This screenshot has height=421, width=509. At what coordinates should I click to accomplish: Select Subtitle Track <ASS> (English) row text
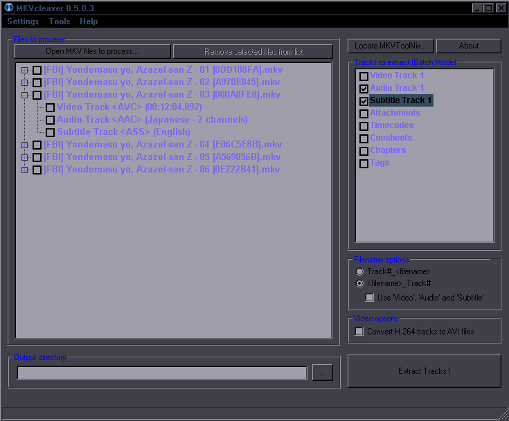click(x=124, y=132)
